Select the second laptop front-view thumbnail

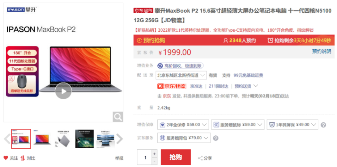tap(42, 139)
